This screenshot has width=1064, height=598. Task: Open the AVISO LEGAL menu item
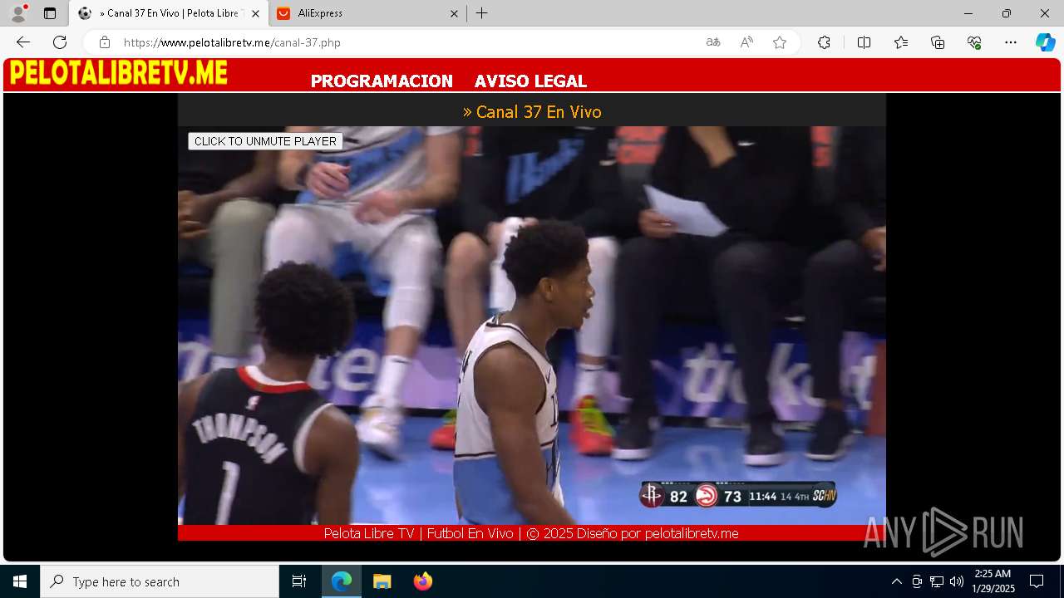click(x=530, y=81)
